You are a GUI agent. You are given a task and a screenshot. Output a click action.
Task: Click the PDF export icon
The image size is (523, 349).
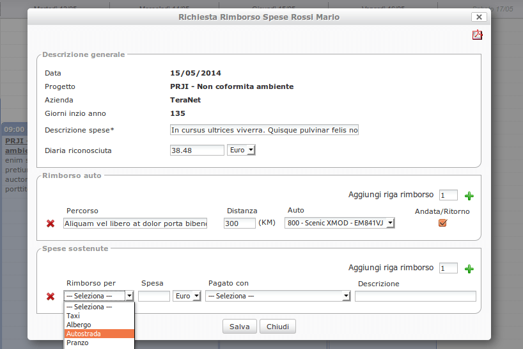coord(477,35)
